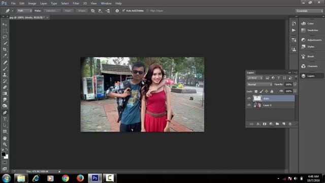Select the Clone Stamp tool

pos(5,75)
